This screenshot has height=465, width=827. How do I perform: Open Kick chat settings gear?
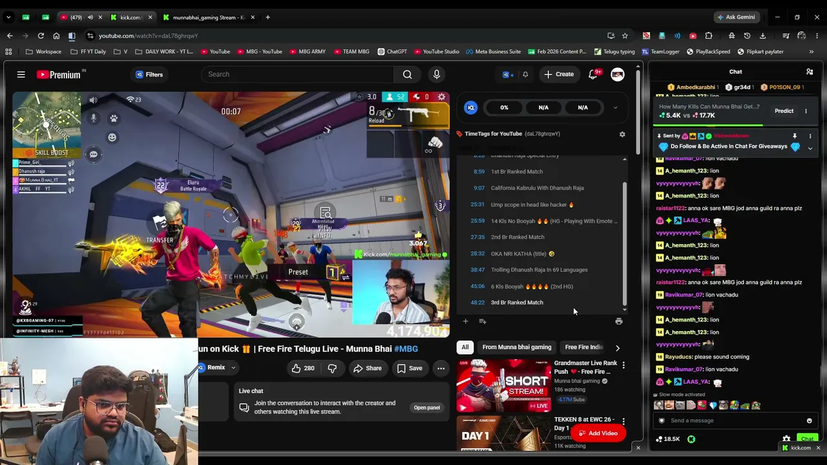[786, 439]
